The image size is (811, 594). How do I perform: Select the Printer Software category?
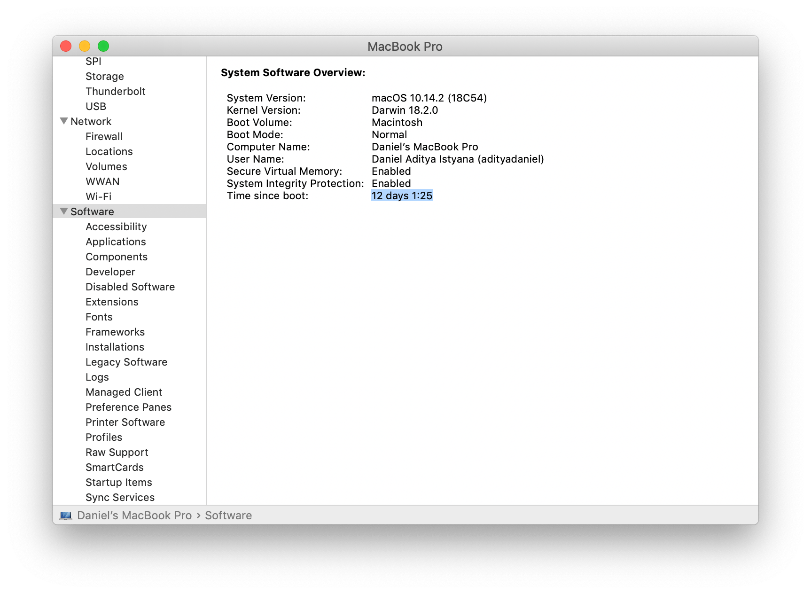tap(125, 422)
